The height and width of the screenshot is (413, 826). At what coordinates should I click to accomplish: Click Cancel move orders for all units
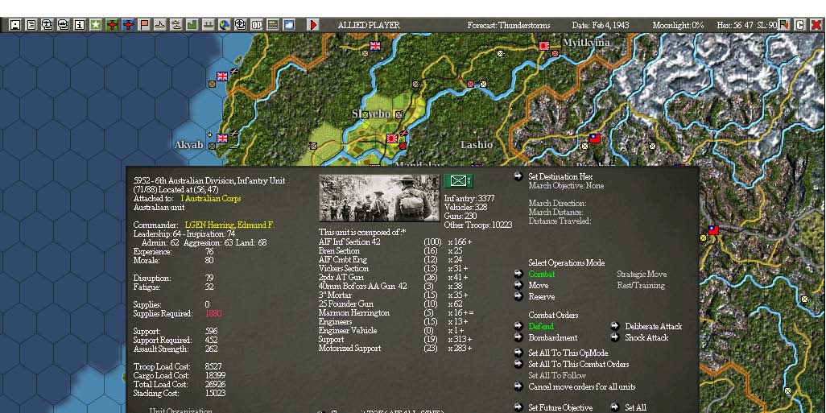click(x=581, y=386)
